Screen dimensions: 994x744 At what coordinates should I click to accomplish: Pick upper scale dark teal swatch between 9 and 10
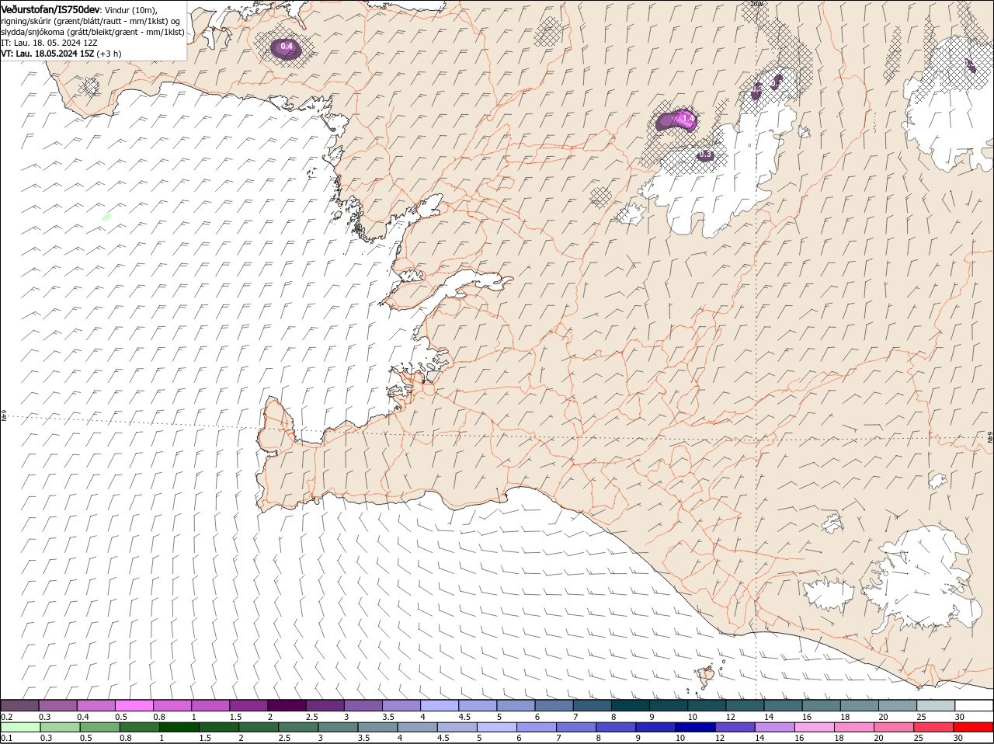click(668, 706)
